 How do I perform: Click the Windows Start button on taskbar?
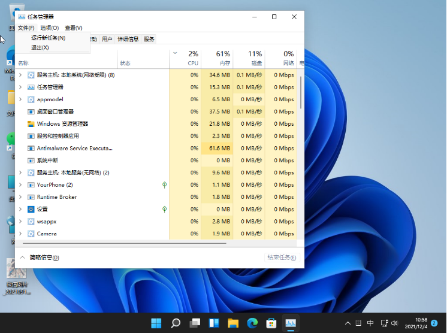(x=156, y=323)
